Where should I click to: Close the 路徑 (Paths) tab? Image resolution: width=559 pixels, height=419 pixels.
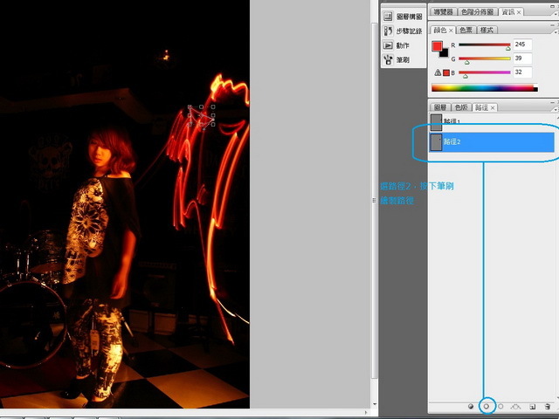493,107
